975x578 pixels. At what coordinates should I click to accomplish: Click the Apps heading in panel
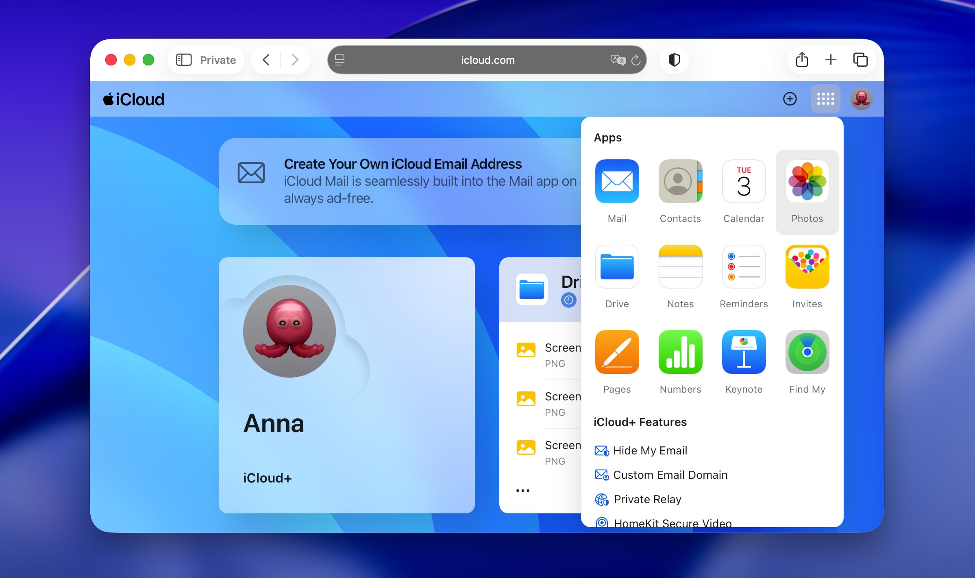click(607, 137)
